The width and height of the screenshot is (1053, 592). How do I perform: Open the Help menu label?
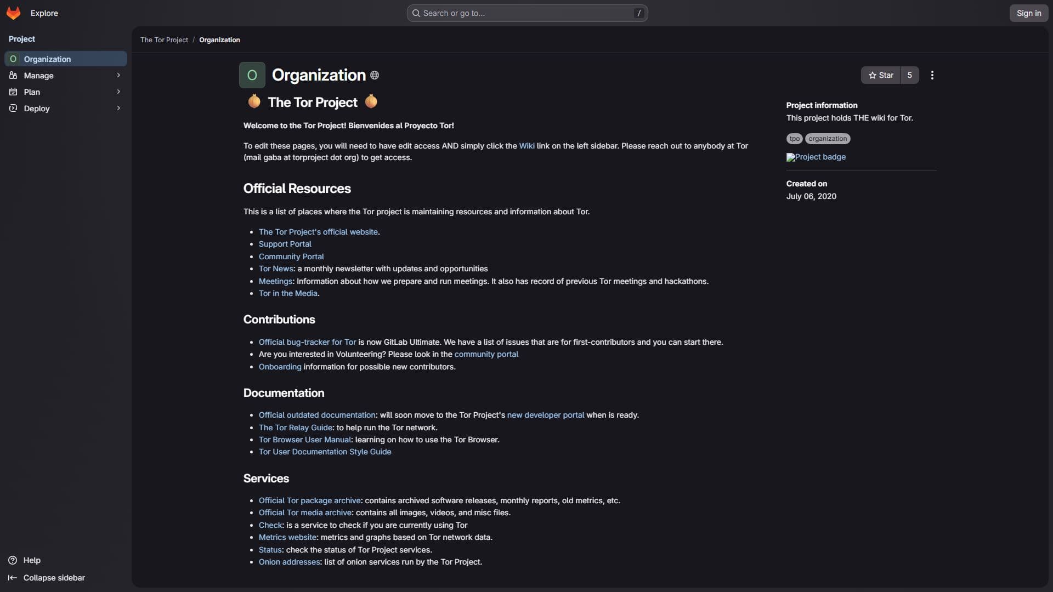tap(32, 560)
